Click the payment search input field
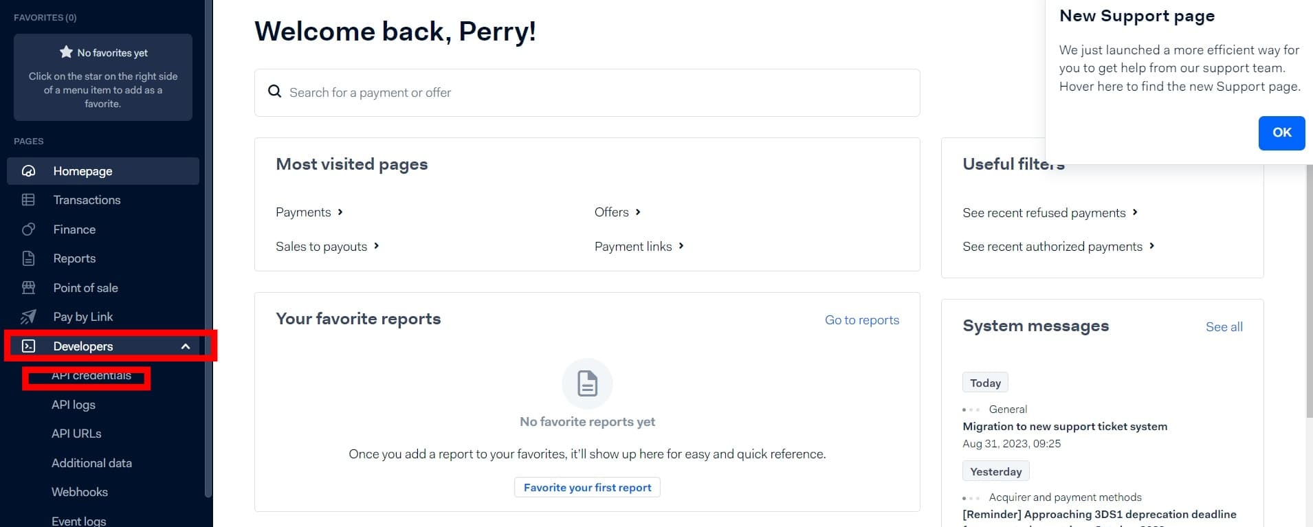This screenshot has height=527, width=1313. coord(481,92)
